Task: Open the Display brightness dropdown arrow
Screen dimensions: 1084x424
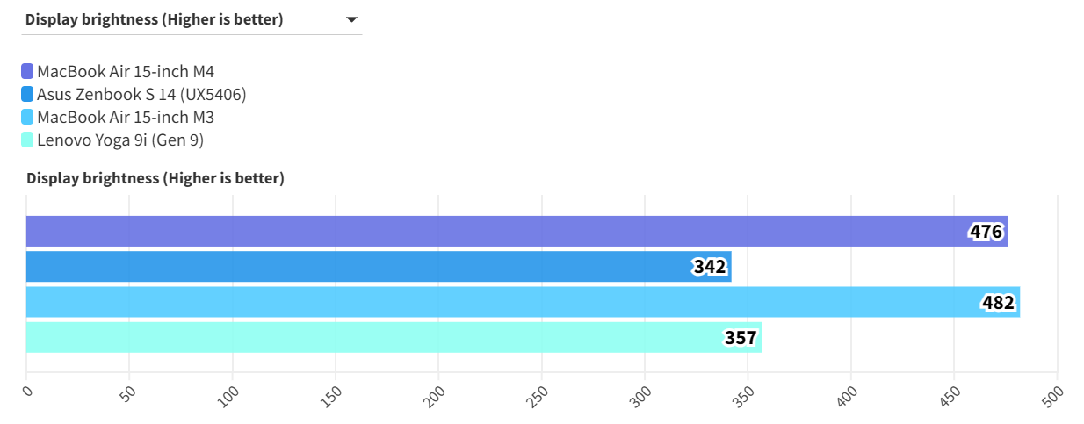Action: (x=351, y=19)
